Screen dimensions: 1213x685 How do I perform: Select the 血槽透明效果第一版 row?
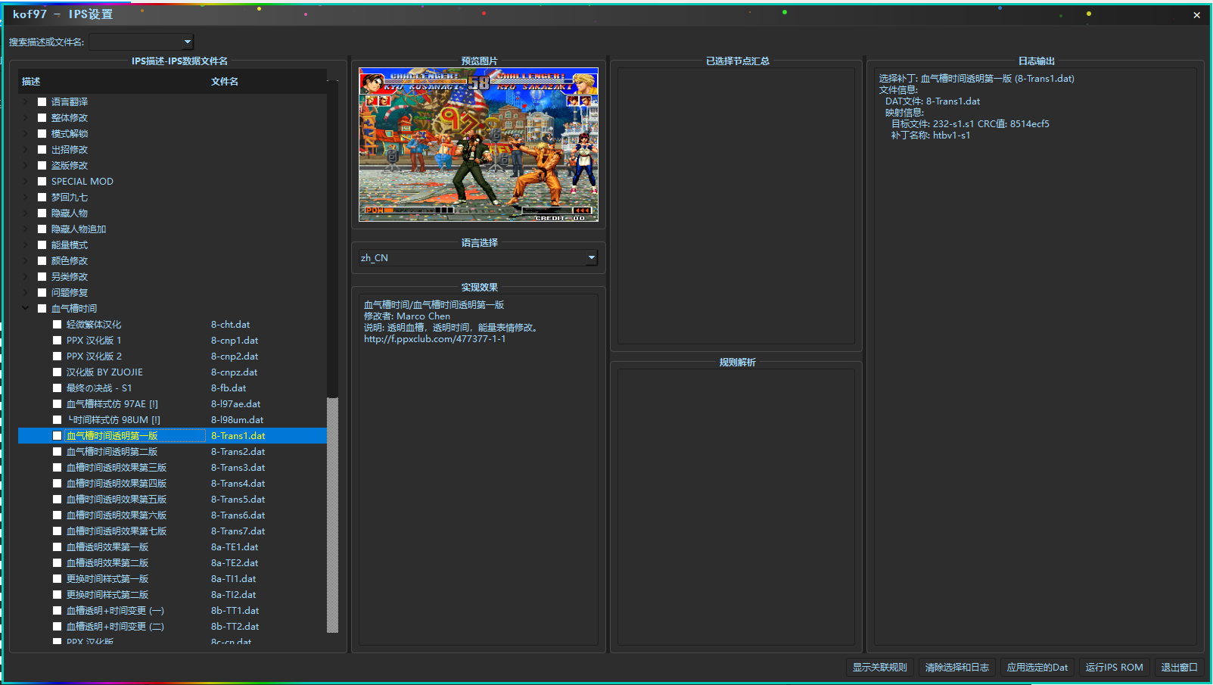(173, 546)
